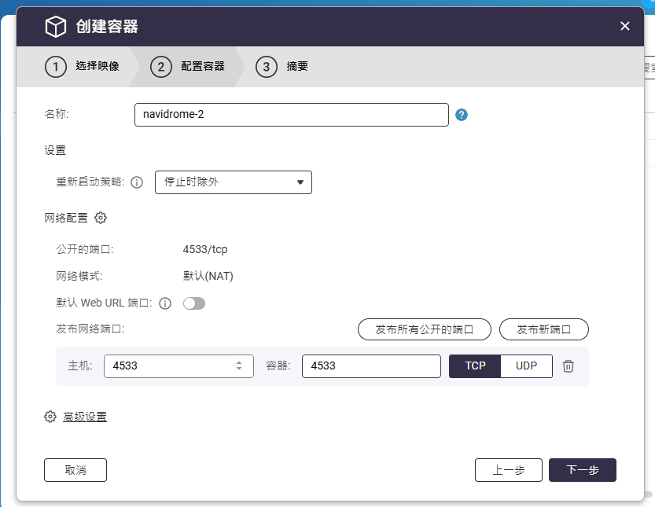Click the info icon next to 默认 Web URL 端口
Image resolution: width=655 pixels, height=507 pixels.
[x=165, y=303]
